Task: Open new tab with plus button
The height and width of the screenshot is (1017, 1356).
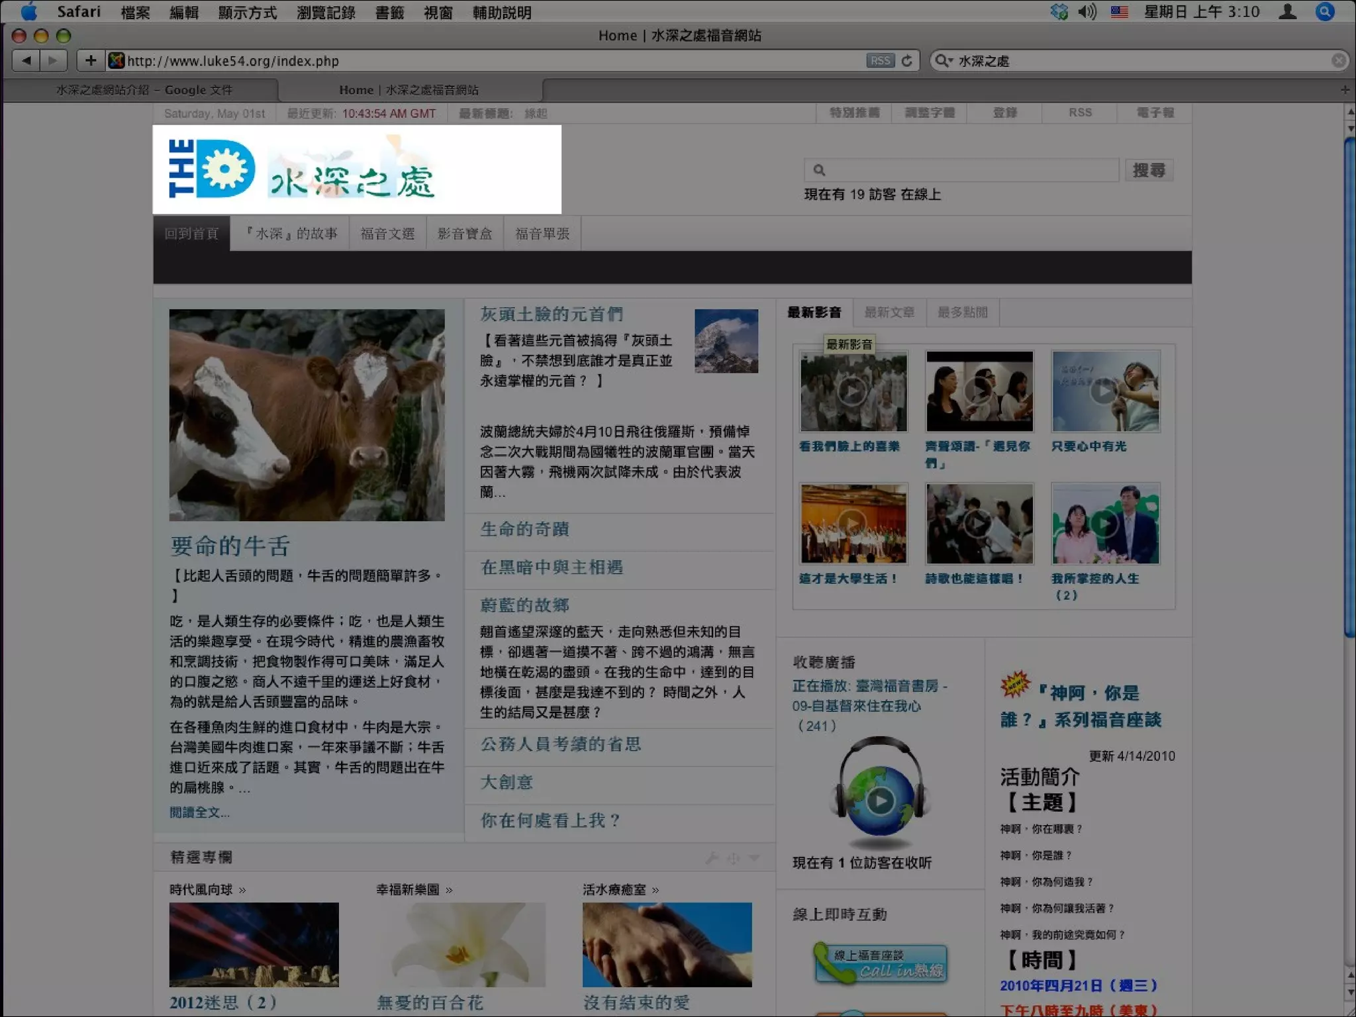Action: pos(1345,89)
